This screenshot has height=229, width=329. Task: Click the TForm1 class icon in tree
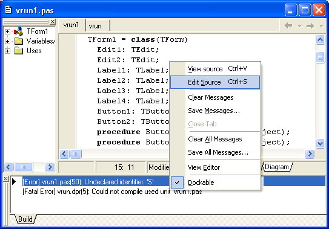click(x=18, y=31)
